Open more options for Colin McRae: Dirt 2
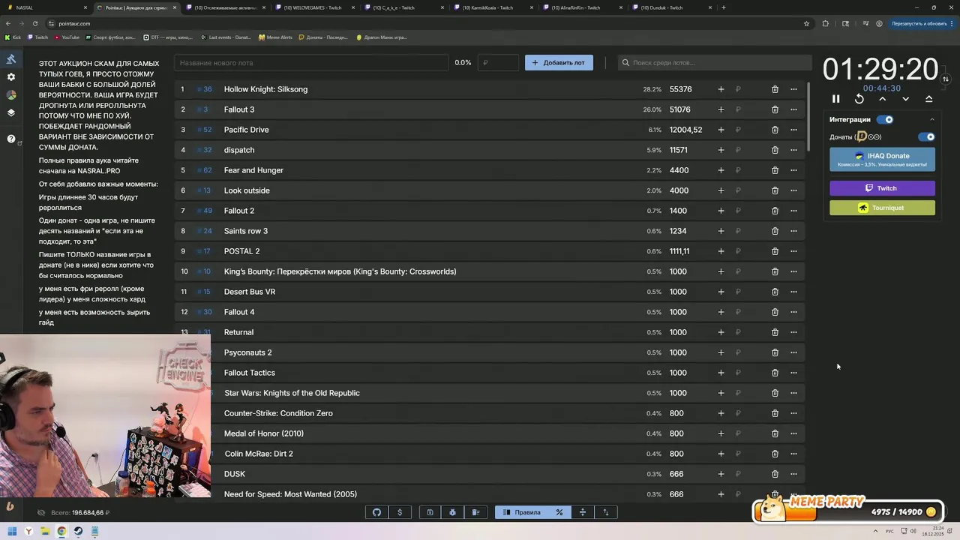 pyautogui.click(x=793, y=454)
